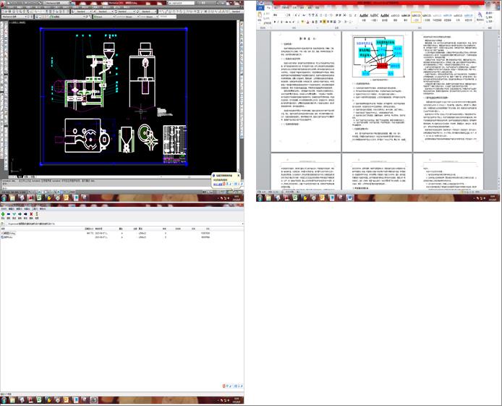Open Word blue File tab

pos(260,7)
